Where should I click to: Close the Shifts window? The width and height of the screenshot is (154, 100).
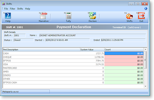point(145,4)
